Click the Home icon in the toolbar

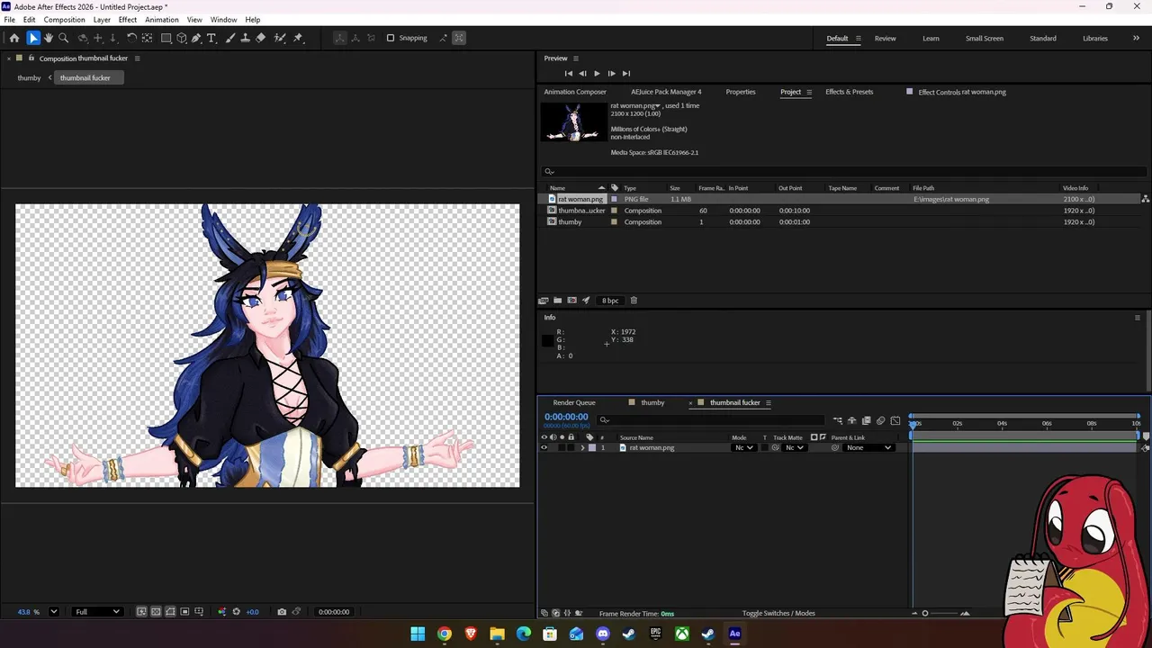[x=13, y=38]
